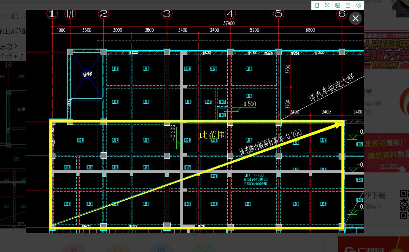This screenshot has width=409, height=252.
Task: Click the QR code beside PP下载
Action: click(404, 205)
